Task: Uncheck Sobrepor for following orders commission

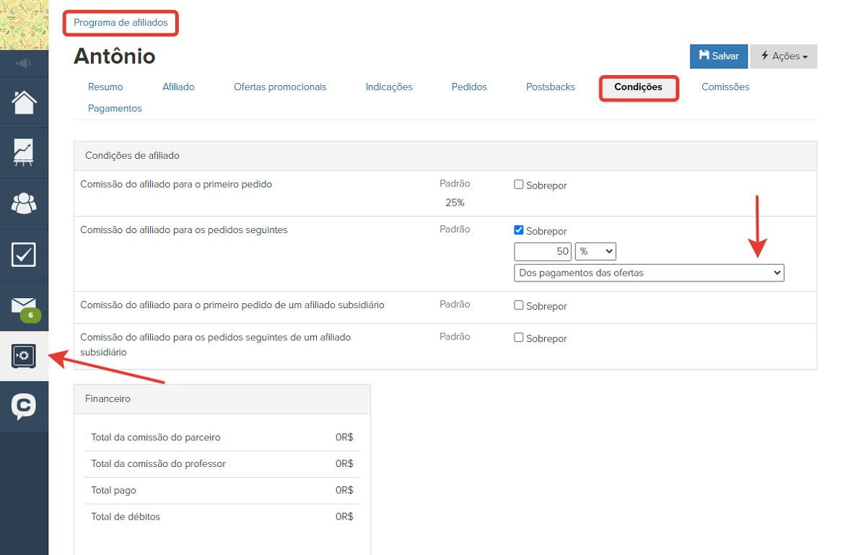Action: [518, 230]
